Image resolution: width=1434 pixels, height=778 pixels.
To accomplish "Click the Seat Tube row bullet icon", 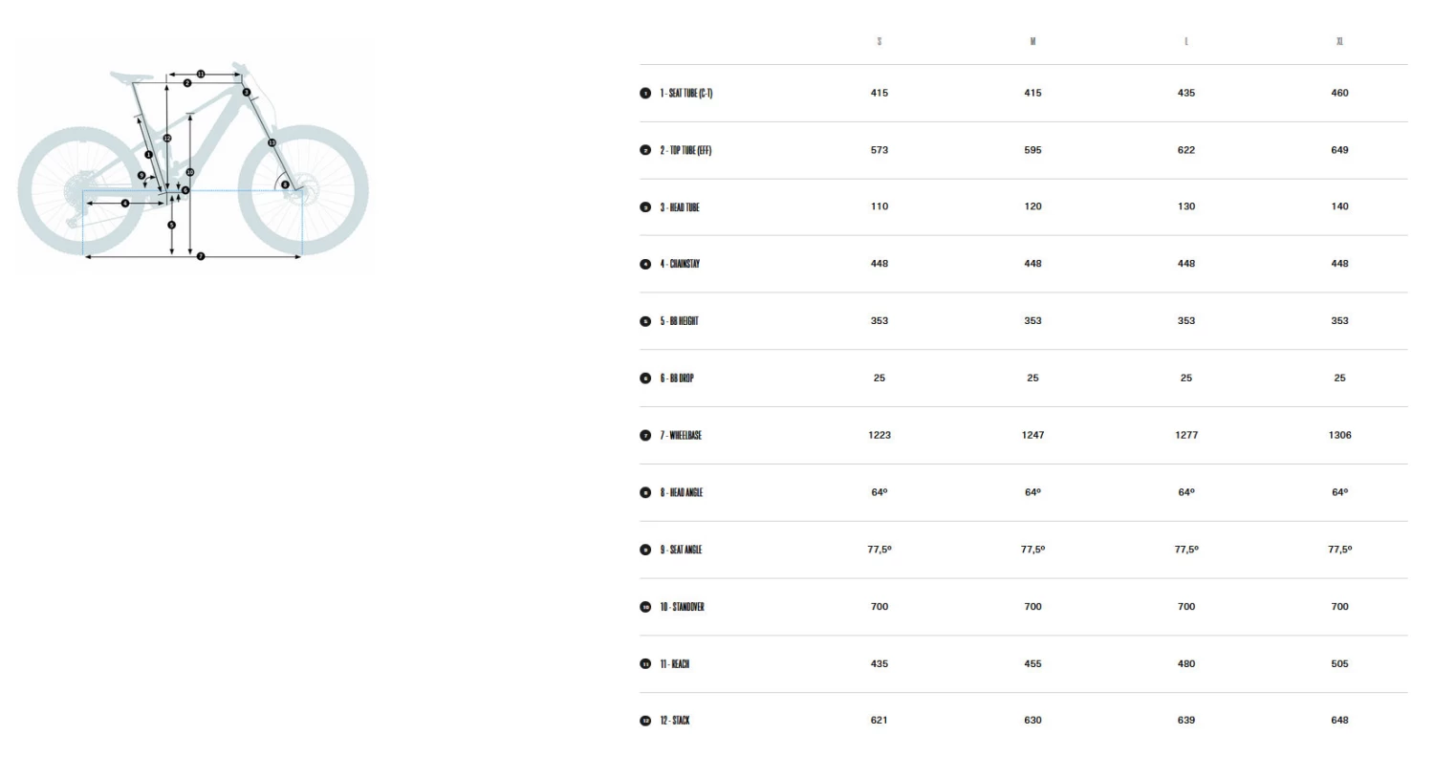I will pyautogui.click(x=645, y=94).
